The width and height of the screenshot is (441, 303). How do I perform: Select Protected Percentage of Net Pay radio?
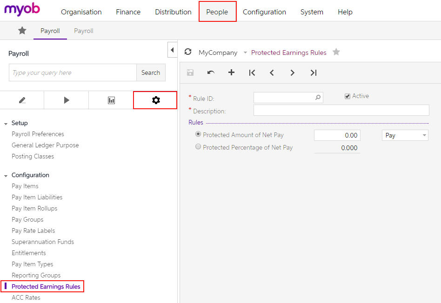198,146
